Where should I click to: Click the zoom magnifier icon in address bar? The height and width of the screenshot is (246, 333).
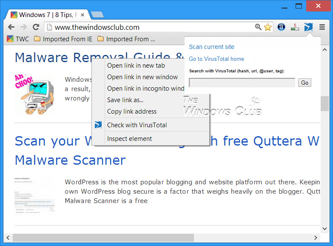258,27
